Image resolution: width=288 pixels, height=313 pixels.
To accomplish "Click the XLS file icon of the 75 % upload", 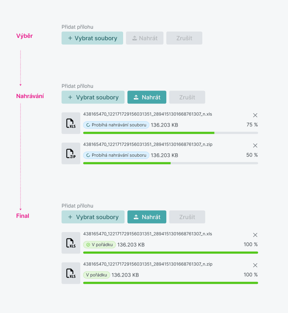I will pyautogui.click(x=71, y=123).
